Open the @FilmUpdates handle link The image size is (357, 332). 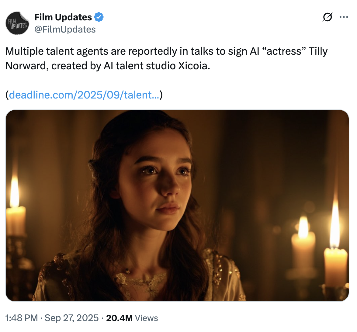coord(65,29)
